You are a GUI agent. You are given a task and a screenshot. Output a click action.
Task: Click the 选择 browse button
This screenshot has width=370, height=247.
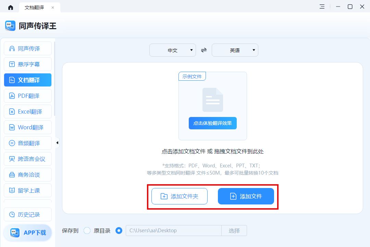point(234,231)
